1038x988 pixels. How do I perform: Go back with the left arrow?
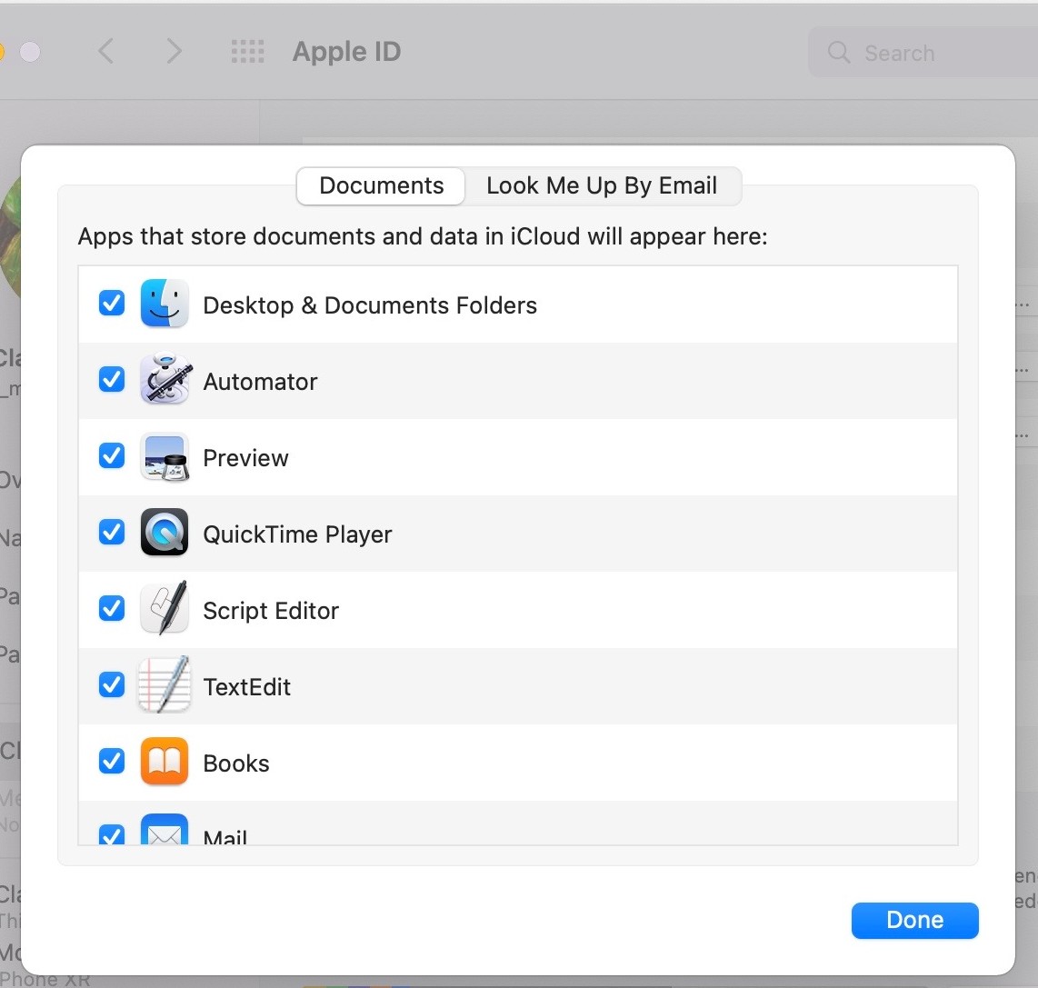[106, 51]
